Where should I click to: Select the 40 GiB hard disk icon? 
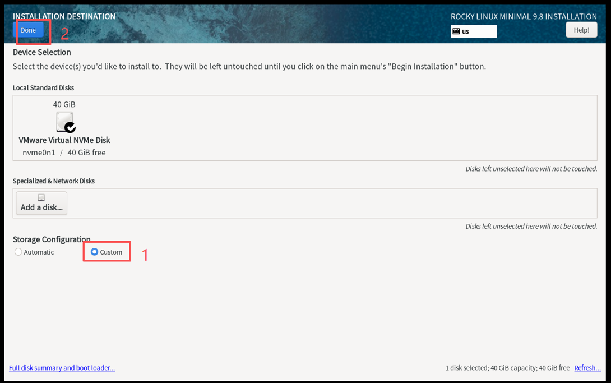[65, 122]
